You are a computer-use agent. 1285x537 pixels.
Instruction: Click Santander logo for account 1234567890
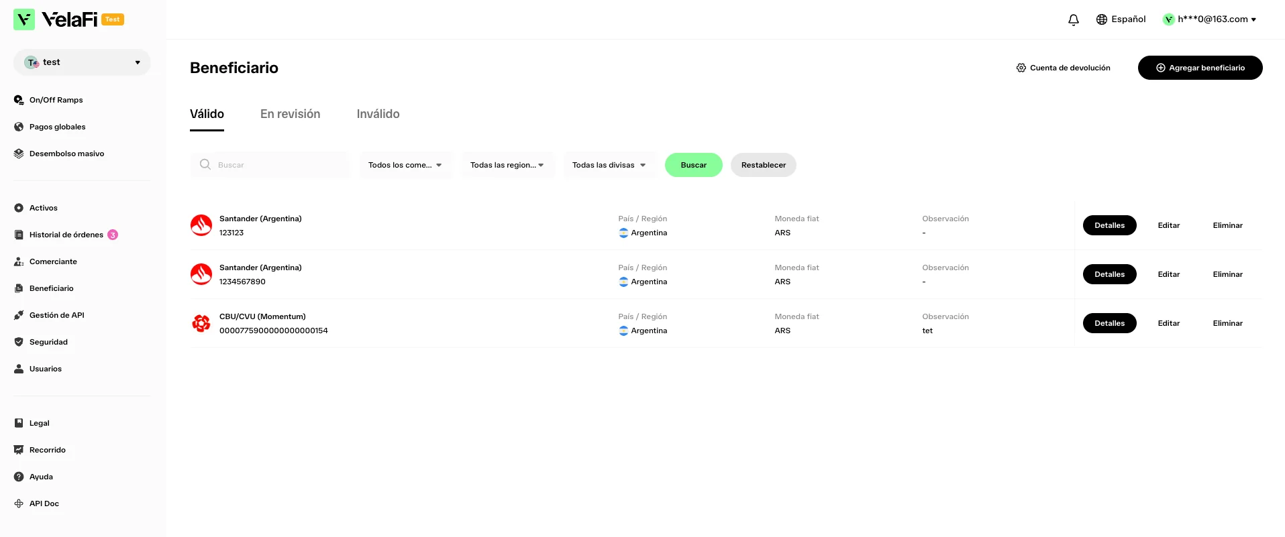pos(201,274)
